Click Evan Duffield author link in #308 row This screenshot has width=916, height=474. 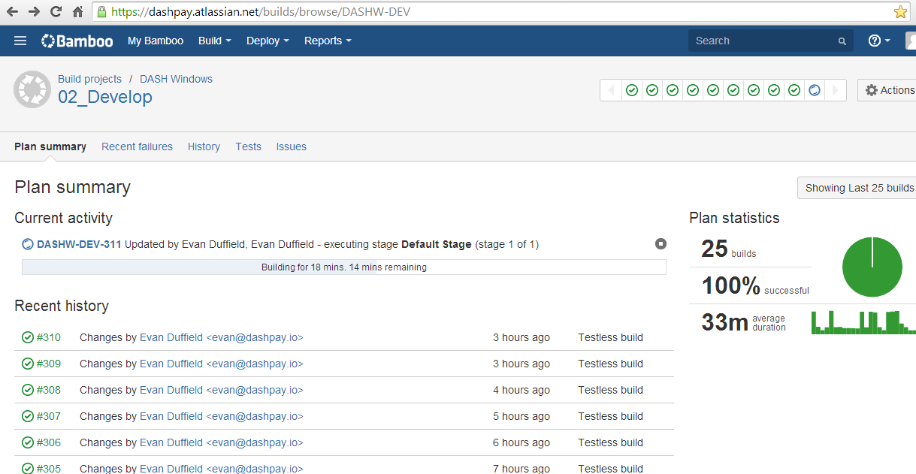click(x=222, y=390)
